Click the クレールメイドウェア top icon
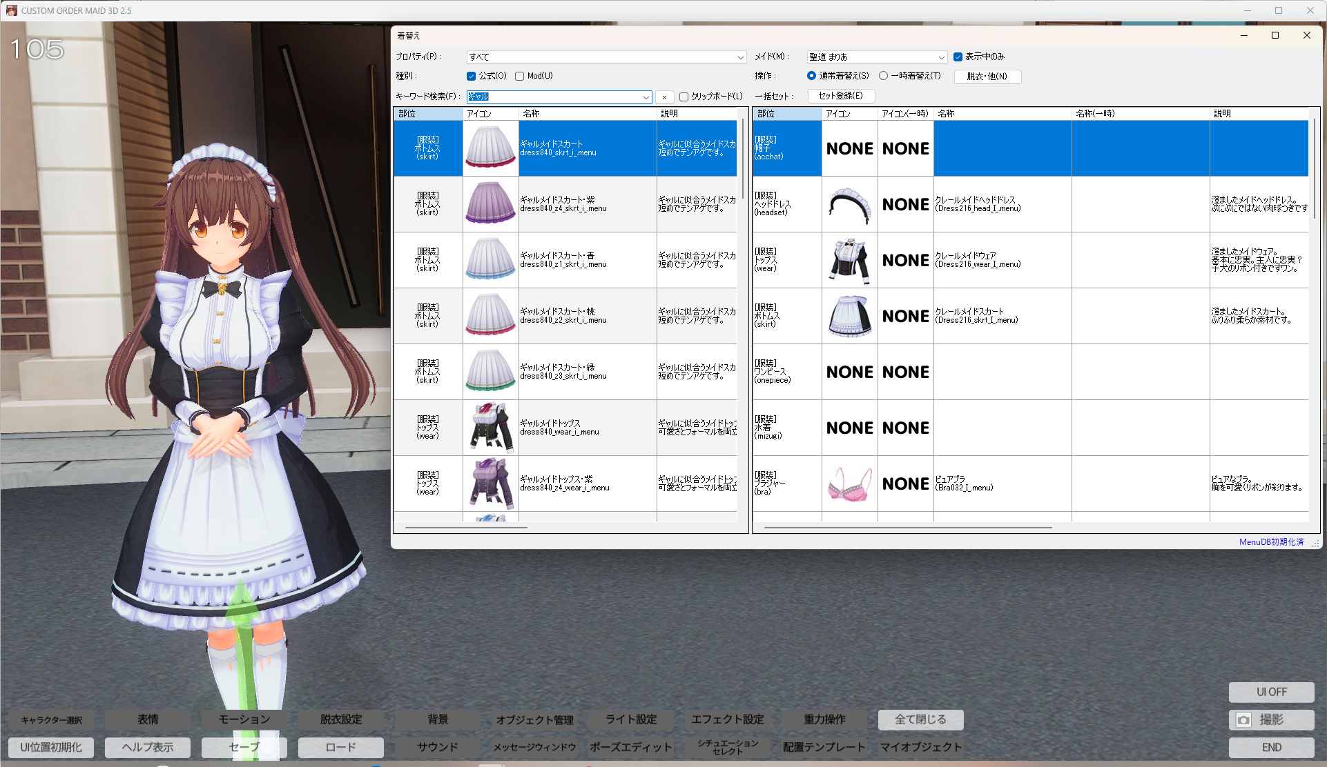 click(x=850, y=260)
